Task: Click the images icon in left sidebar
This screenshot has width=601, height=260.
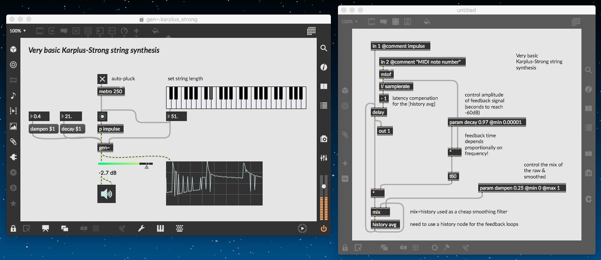Action: point(13,126)
